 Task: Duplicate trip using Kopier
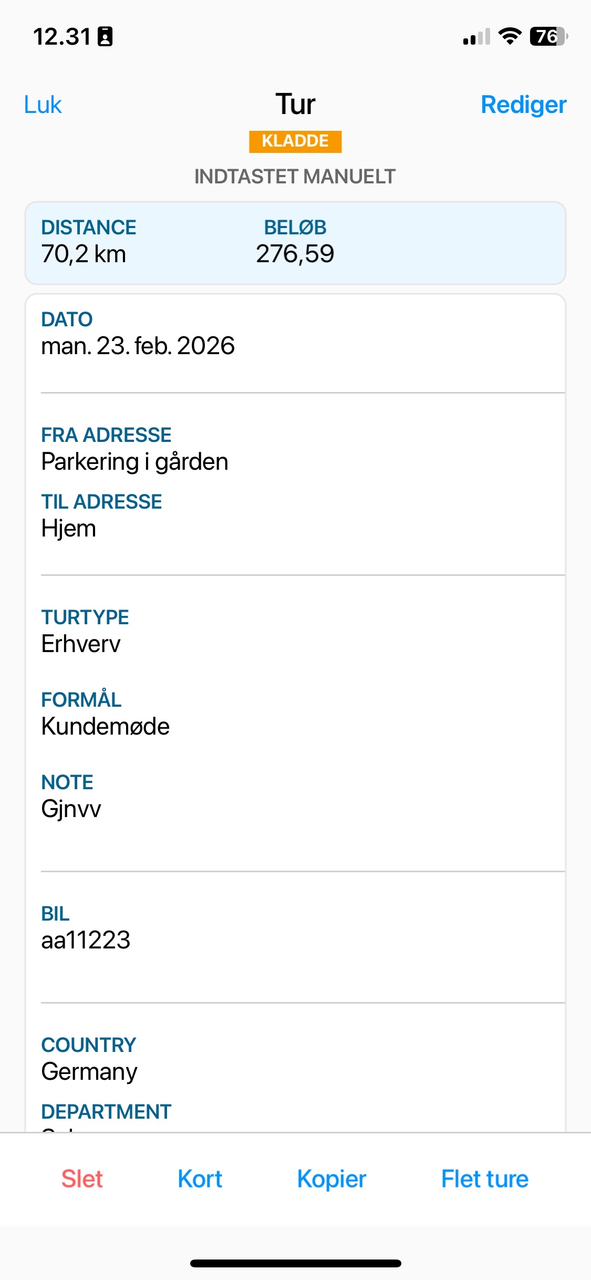(331, 1179)
